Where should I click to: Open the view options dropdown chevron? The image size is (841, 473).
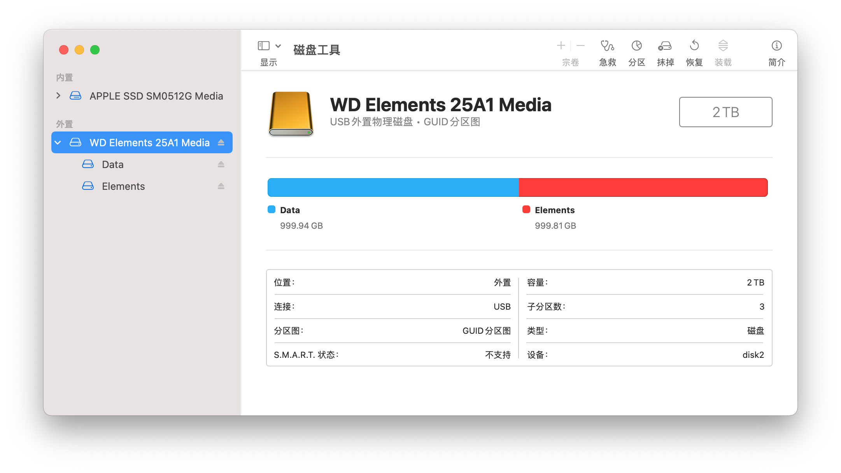[278, 46]
